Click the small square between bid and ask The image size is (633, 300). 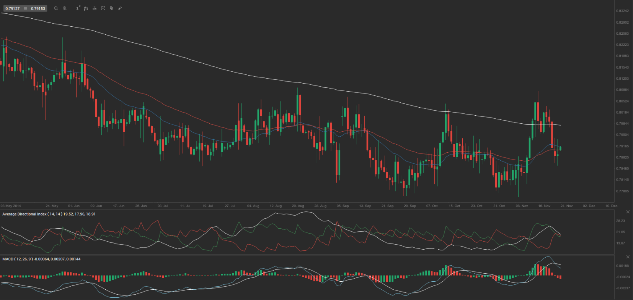(x=26, y=8)
